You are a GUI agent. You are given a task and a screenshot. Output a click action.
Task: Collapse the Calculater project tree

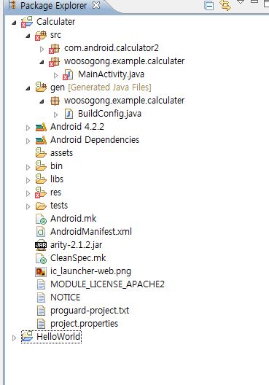click(15, 23)
